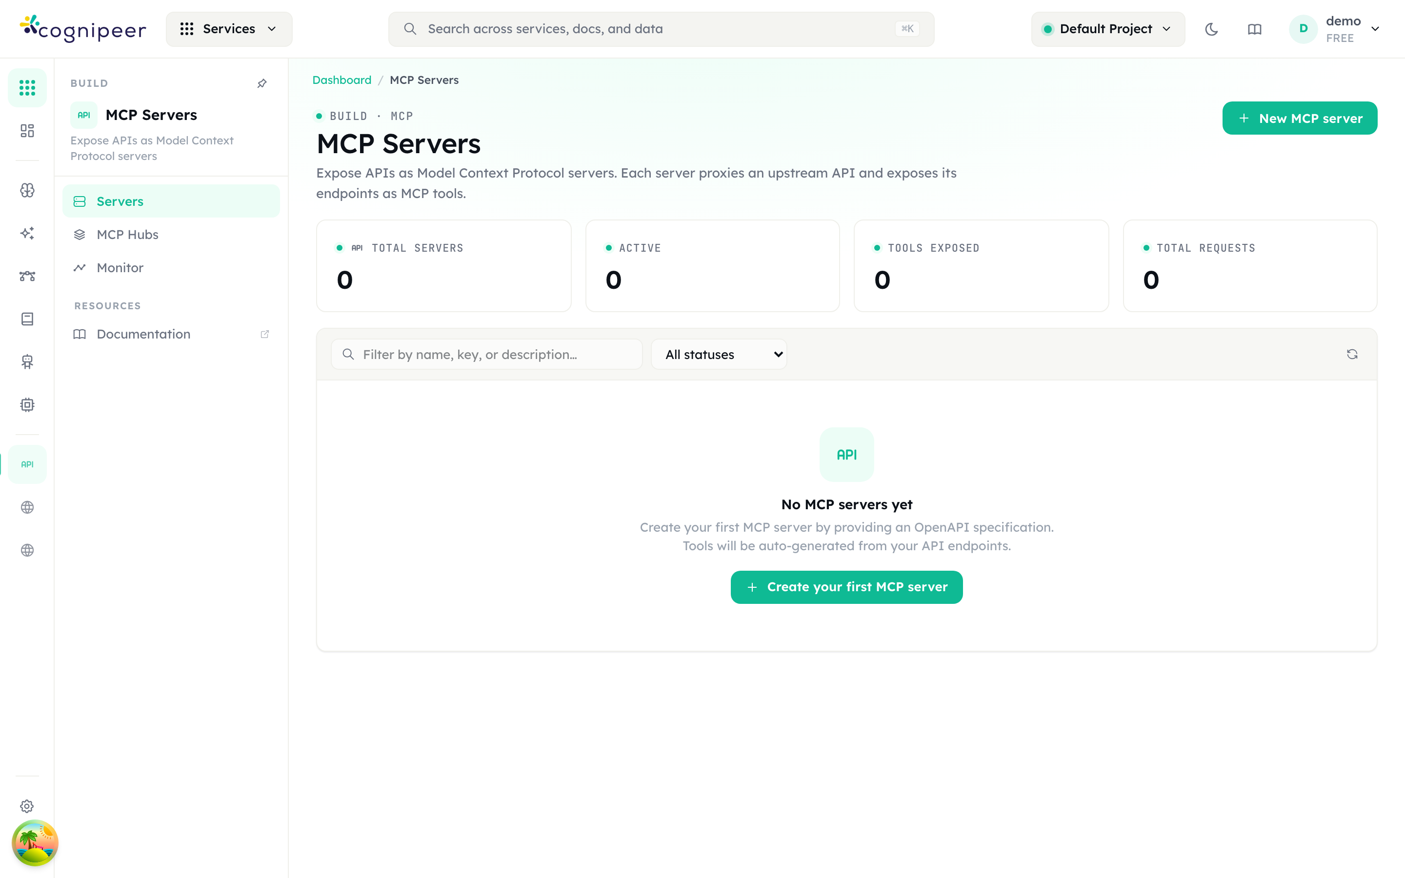
Task: Select the API rail icon for MCP Servers
Action: pos(27,464)
